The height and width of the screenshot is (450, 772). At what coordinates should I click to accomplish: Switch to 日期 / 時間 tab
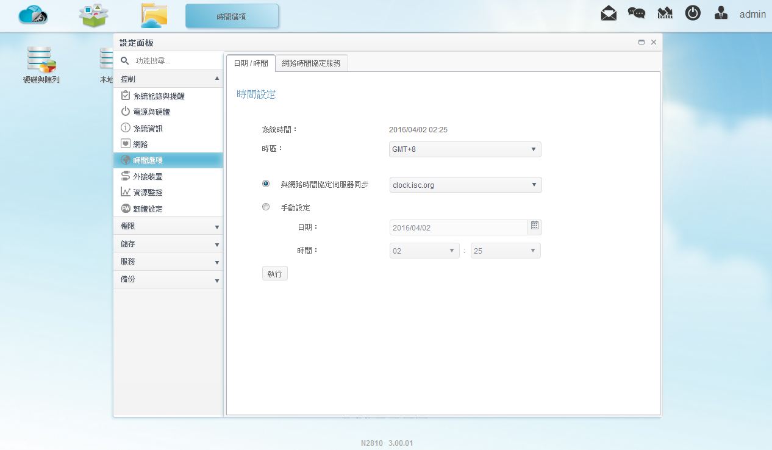click(x=251, y=63)
